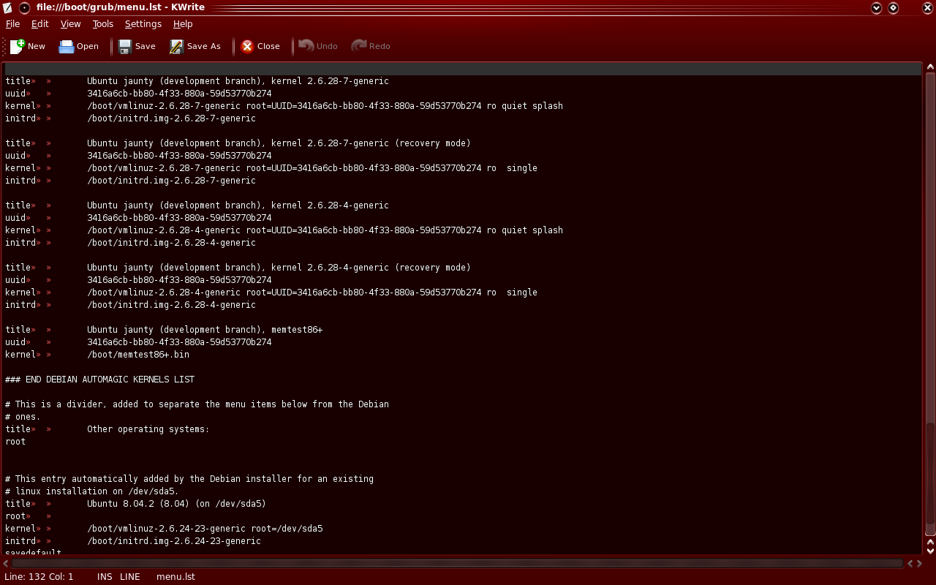Click the LINE selection mode indicator

(129, 577)
